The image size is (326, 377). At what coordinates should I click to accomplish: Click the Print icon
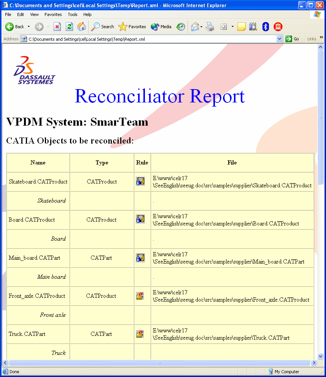[x=210, y=27]
